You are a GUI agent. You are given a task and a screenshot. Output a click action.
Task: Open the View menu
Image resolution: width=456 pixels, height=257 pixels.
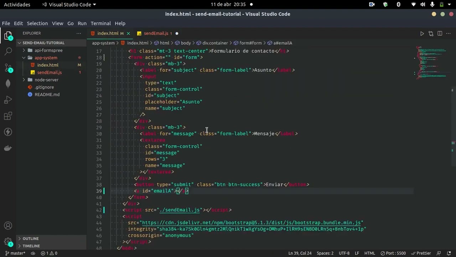coord(58,23)
